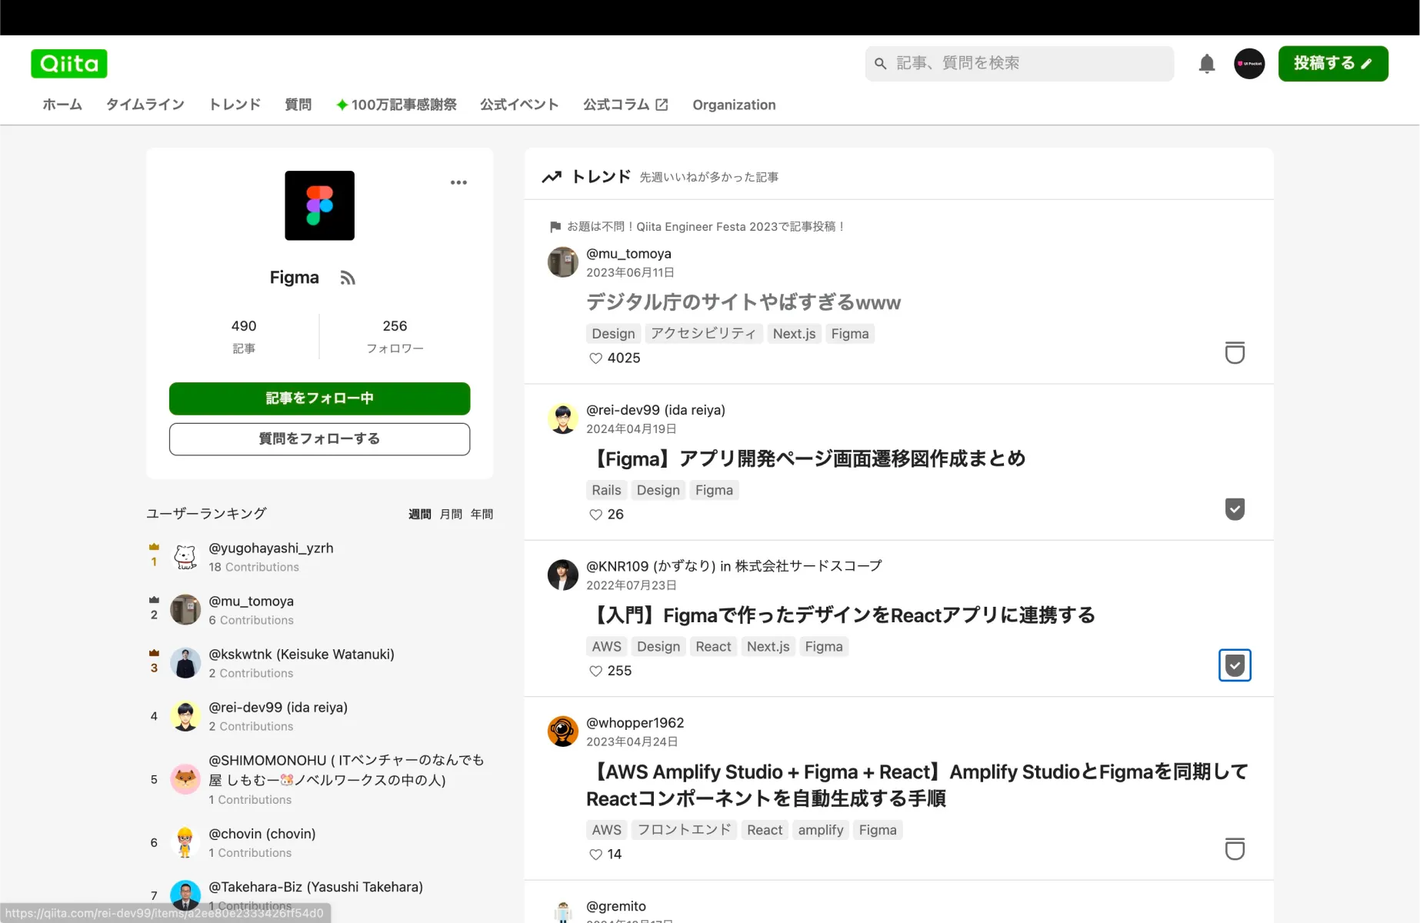This screenshot has width=1420, height=923.
Task: Open the Next.js tag on the first article
Action: coord(794,333)
